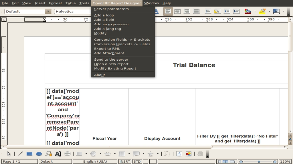293x164 pixels.
Task: Click the 150% zoom level button
Action: click(x=285, y=161)
